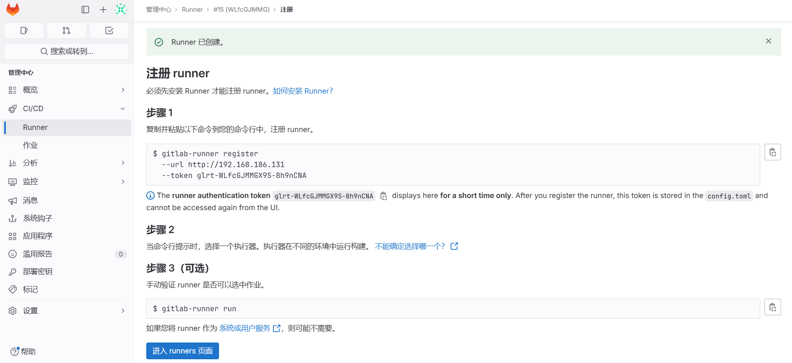792x363 pixels.
Task: Toggle the sidebar collapse icon
Action: [85, 10]
